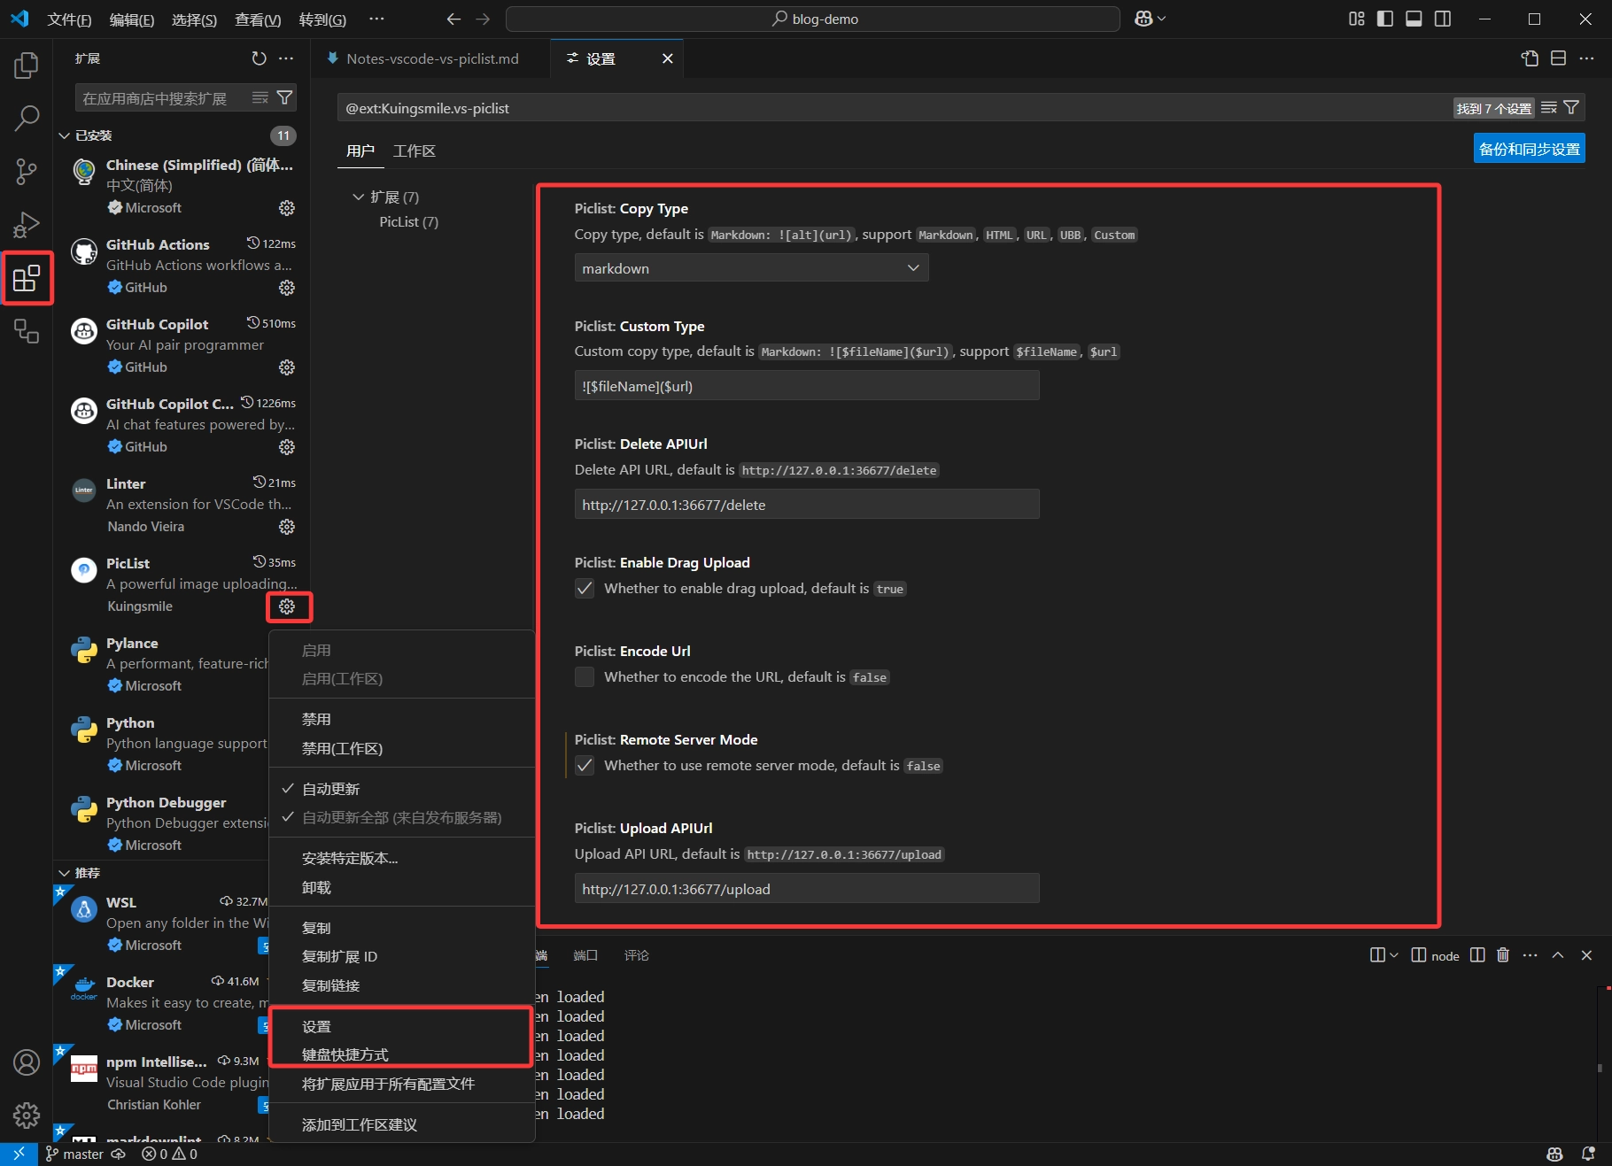Choose 键盘快捷方式 in context menu
Screen dimensions: 1612x1166
tap(402, 1054)
